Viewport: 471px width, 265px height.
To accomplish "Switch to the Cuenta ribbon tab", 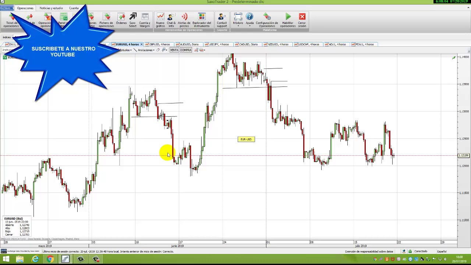I will pyautogui.click(x=74, y=8).
